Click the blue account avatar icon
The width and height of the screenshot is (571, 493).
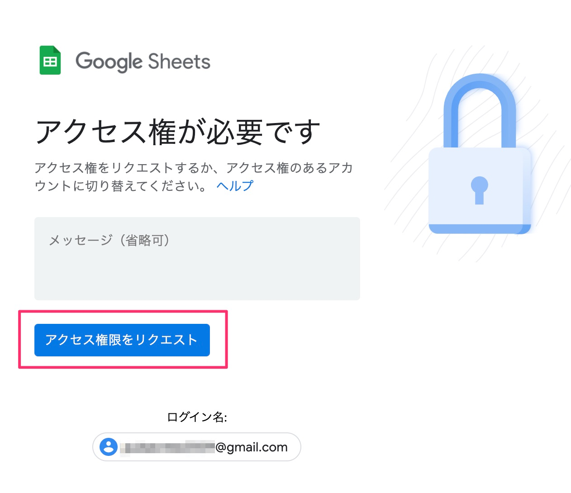108,447
